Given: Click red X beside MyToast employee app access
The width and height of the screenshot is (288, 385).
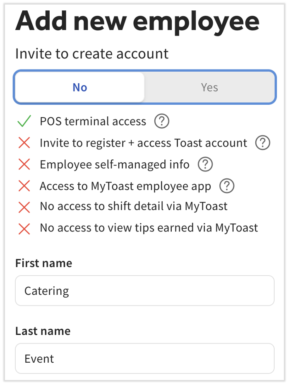Looking at the screenshot, I should (x=24, y=186).
